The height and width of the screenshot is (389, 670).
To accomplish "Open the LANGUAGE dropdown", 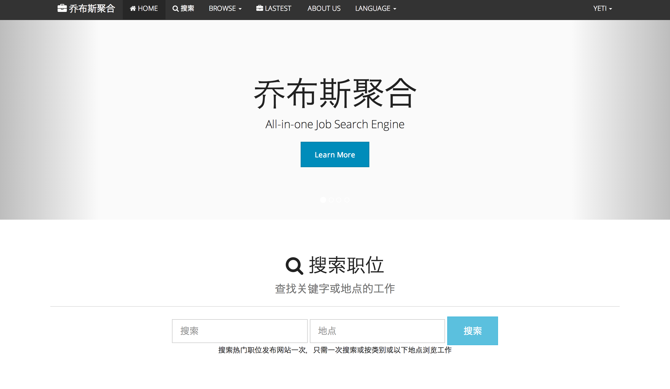I will click(376, 9).
